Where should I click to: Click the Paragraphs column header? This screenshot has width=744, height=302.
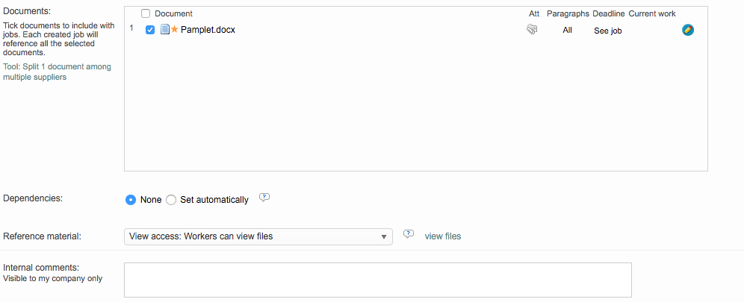pyautogui.click(x=568, y=13)
